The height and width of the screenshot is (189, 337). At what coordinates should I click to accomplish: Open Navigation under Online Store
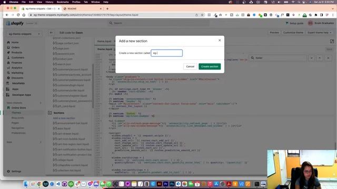click(17, 128)
